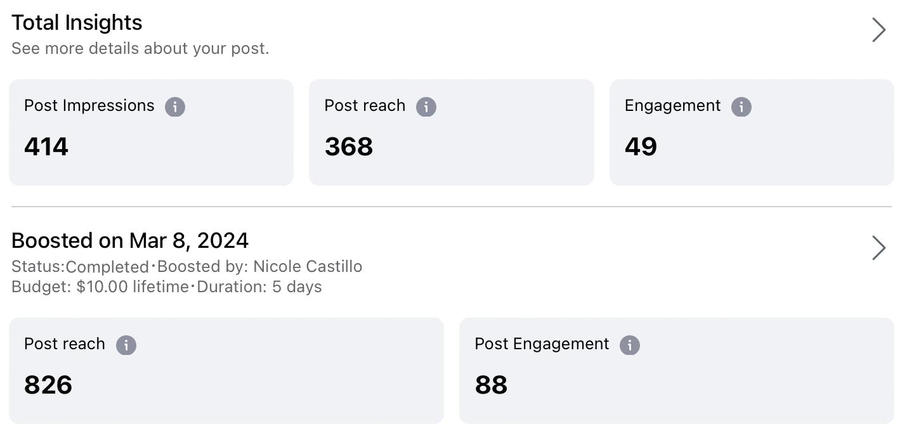
Task: Click the info icon beside Post Engagement
Action: click(x=630, y=345)
